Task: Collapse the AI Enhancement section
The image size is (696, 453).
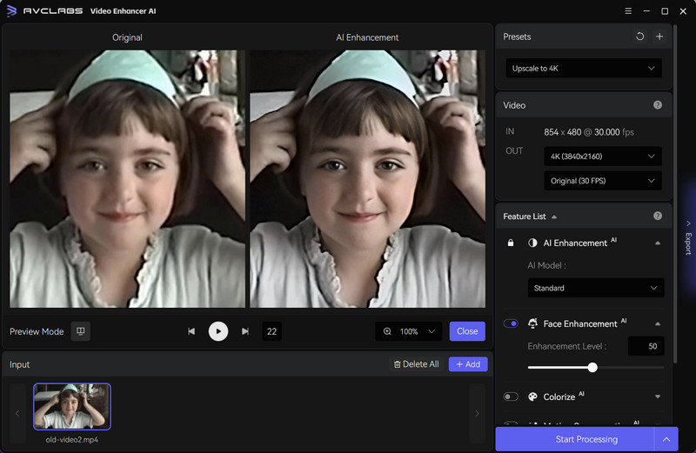Action: pyautogui.click(x=658, y=243)
